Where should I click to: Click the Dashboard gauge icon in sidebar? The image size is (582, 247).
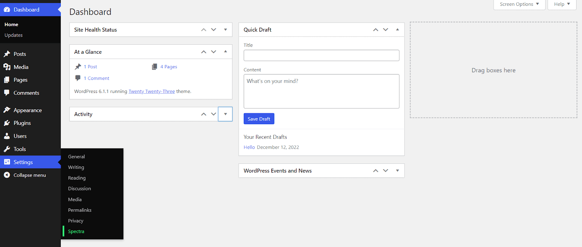tap(7, 10)
